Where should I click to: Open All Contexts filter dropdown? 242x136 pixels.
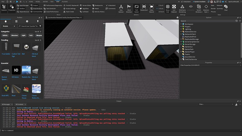coord(21,104)
